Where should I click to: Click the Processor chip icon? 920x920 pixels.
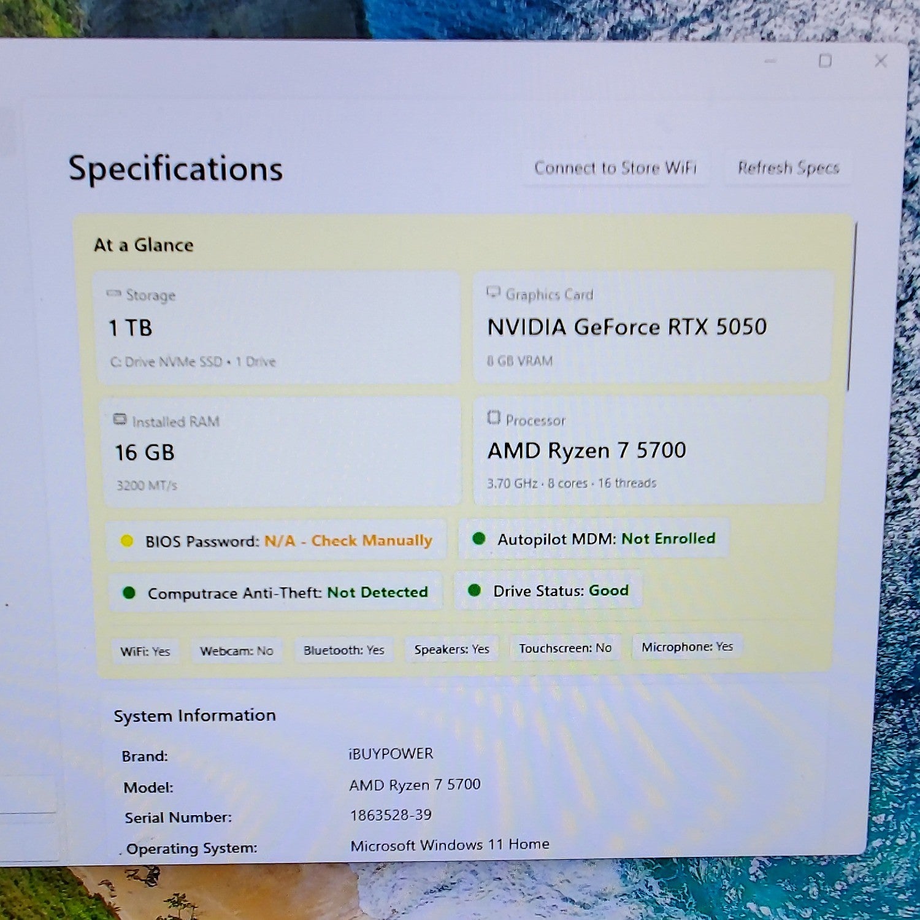494,418
